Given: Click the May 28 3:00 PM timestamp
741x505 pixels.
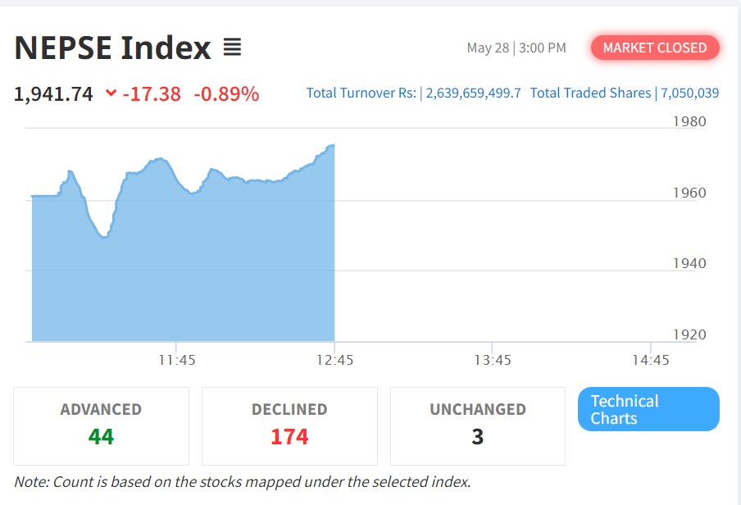Looking at the screenshot, I should tap(516, 48).
